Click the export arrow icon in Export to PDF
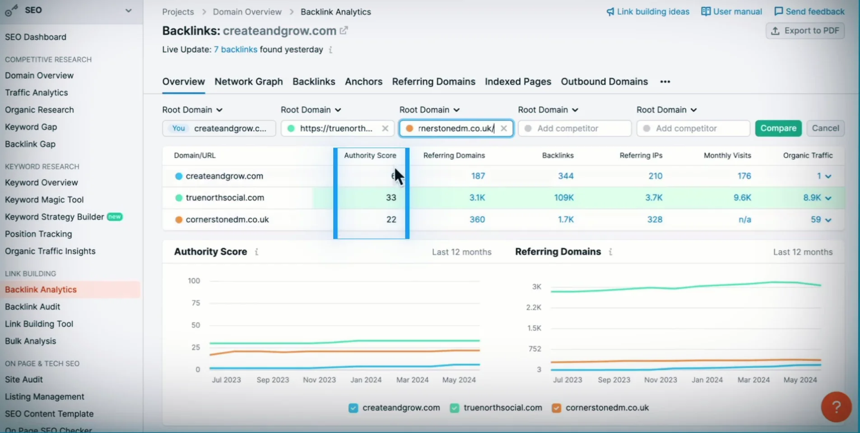 [775, 31]
